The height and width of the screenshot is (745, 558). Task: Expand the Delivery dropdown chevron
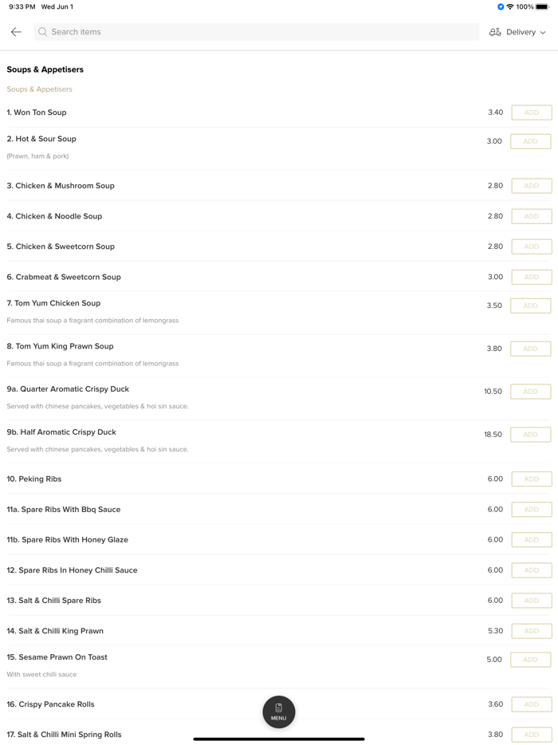(x=543, y=33)
